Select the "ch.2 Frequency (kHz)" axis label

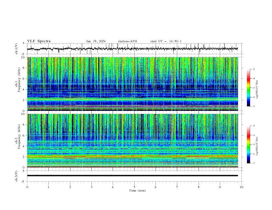[18, 136]
